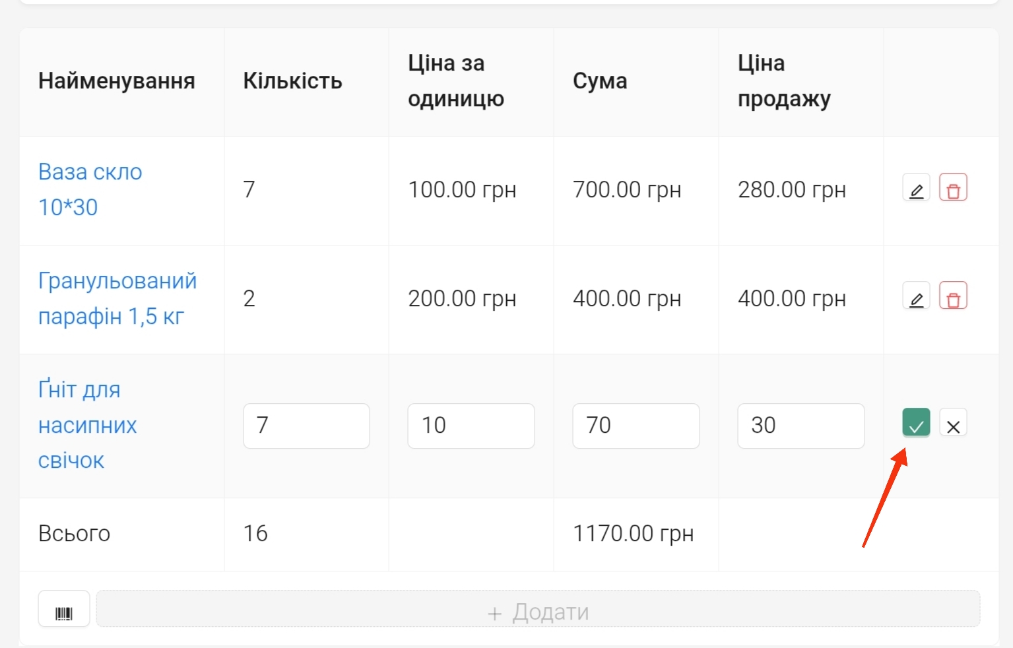This screenshot has height=648, width=1013.
Task: Confirm edits with the green checkmark
Action: [x=916, y=423]
